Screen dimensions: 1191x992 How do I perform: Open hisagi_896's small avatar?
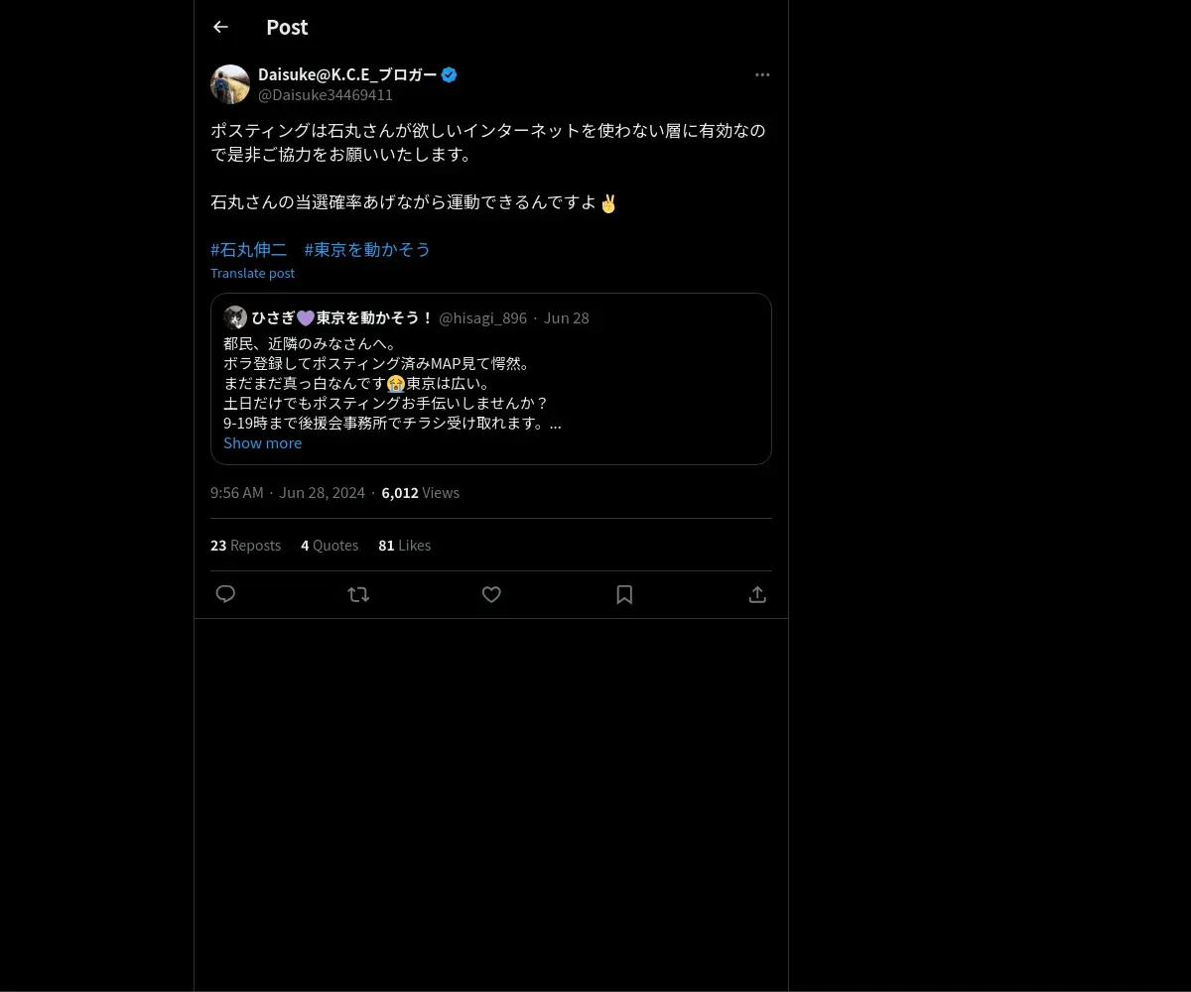pyautogui.click(x=235, y=317)
